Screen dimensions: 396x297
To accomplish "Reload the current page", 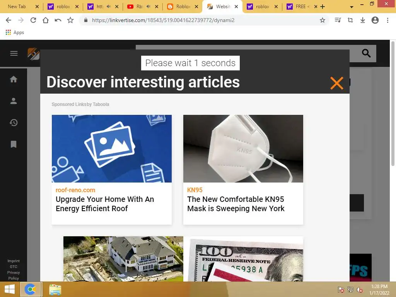I will click(33, 20).
